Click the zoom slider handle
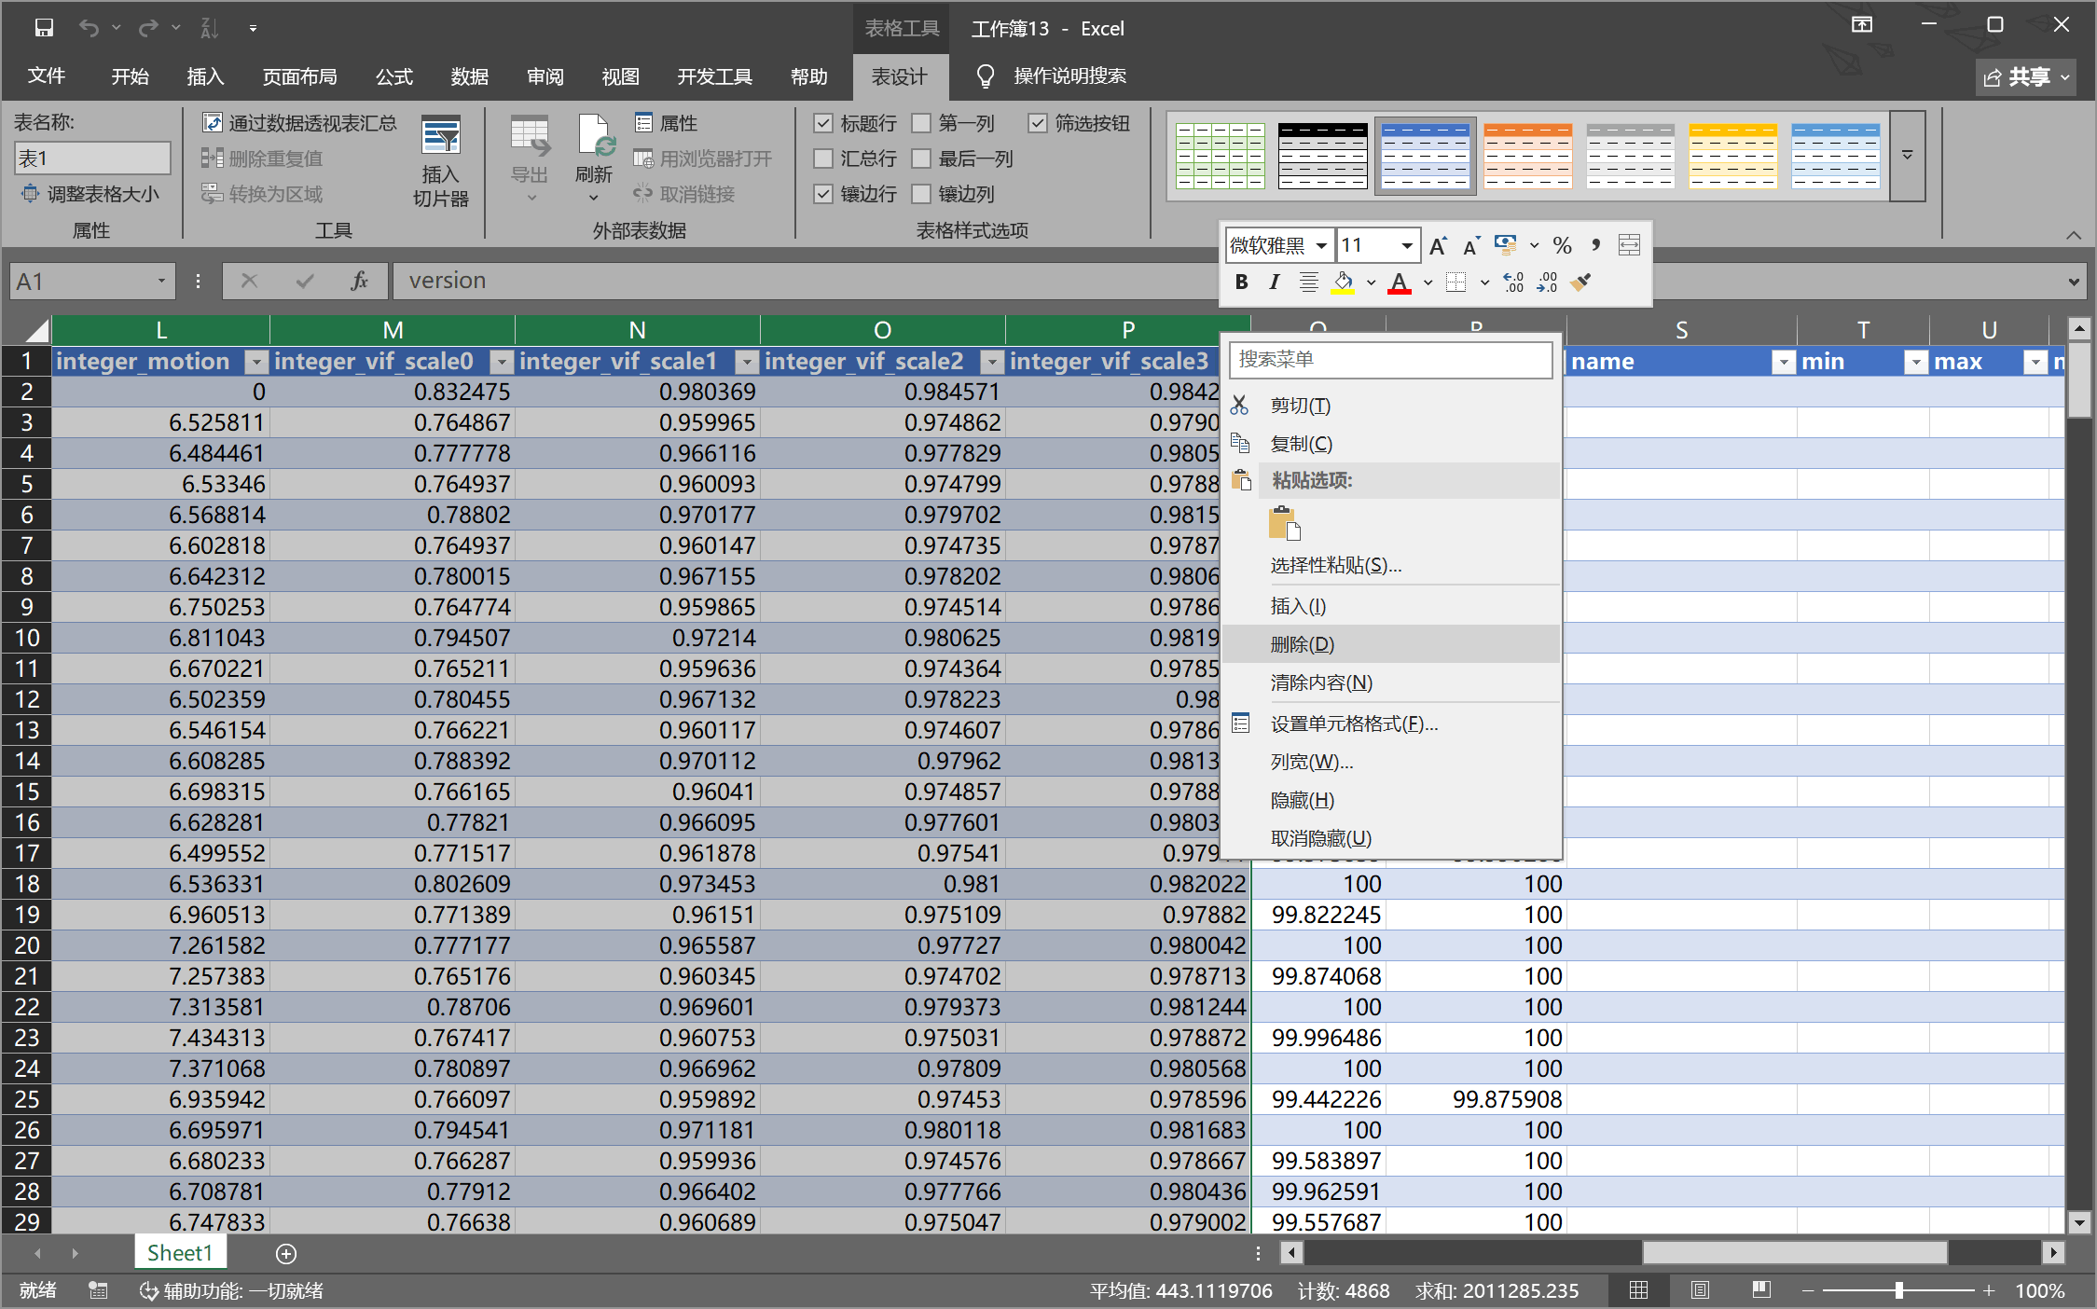Screen dimensions: 2097x1309 point(1898,1290)
